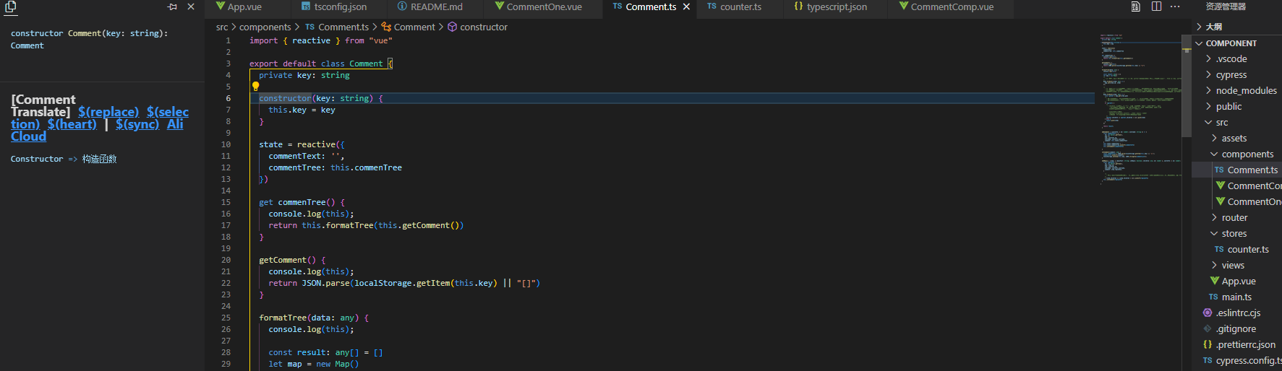Expand the 大纲 outline section
Viewport: 1282px width, 371px height.
(x=1213, y=27)
